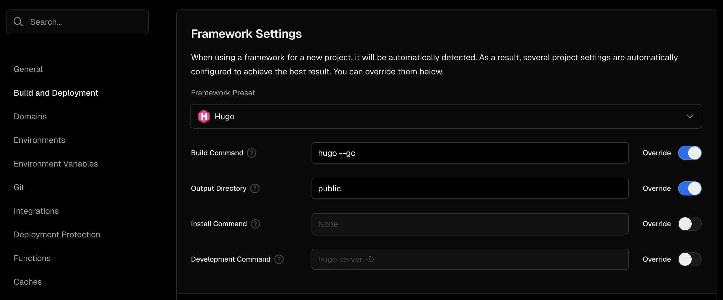
Task: Click the Output Directory help icon
Action: (x=255, y=188)
